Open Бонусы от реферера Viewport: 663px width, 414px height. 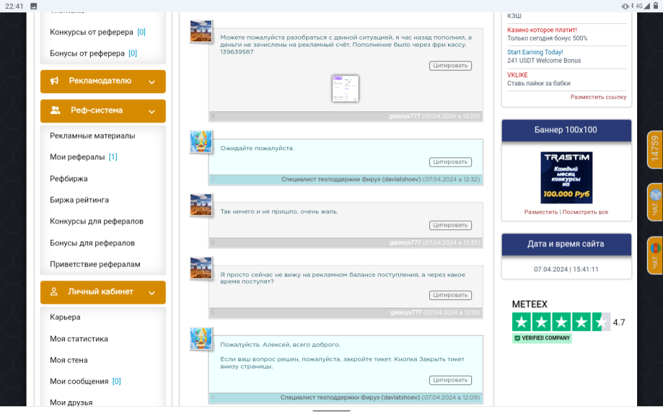(x=87, y=53)
